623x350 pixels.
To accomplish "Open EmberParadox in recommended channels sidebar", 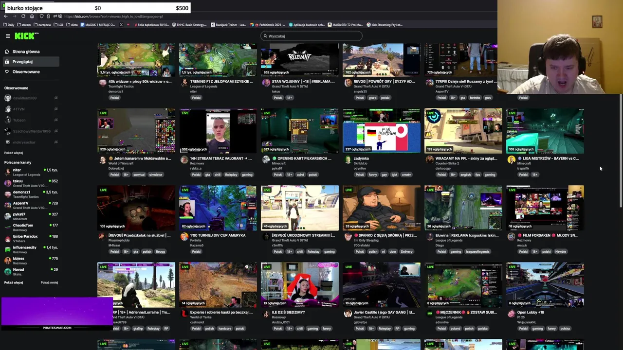I will (31, 238).
